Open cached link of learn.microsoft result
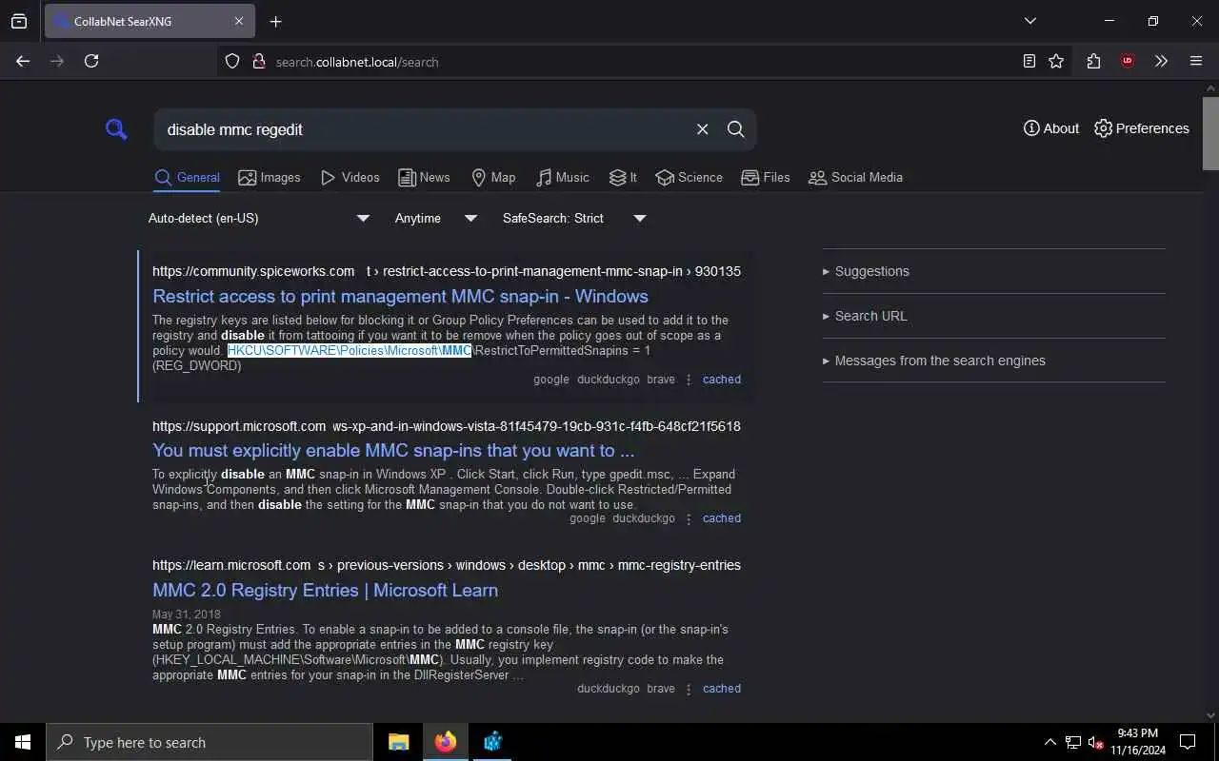This screenshot has height=761, width=1219. coord(721,688)
